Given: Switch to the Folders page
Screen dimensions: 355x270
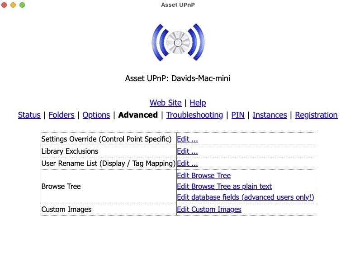Looking at the screenshot, I should 62,115.
